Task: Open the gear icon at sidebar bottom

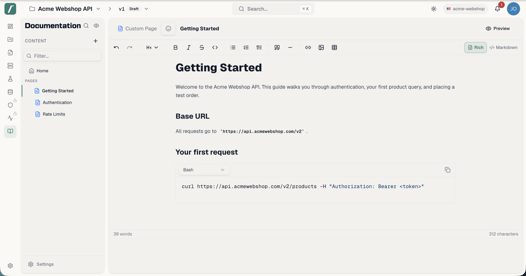Action: (10, 266)
